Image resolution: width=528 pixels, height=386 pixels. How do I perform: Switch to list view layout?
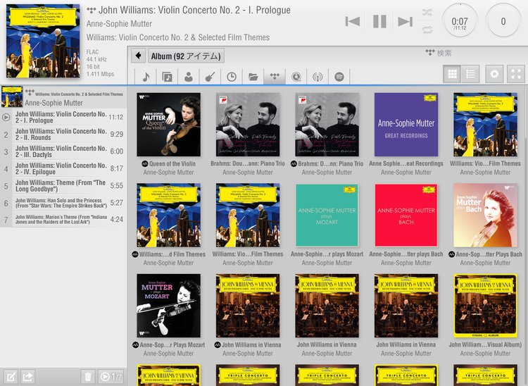471,73
